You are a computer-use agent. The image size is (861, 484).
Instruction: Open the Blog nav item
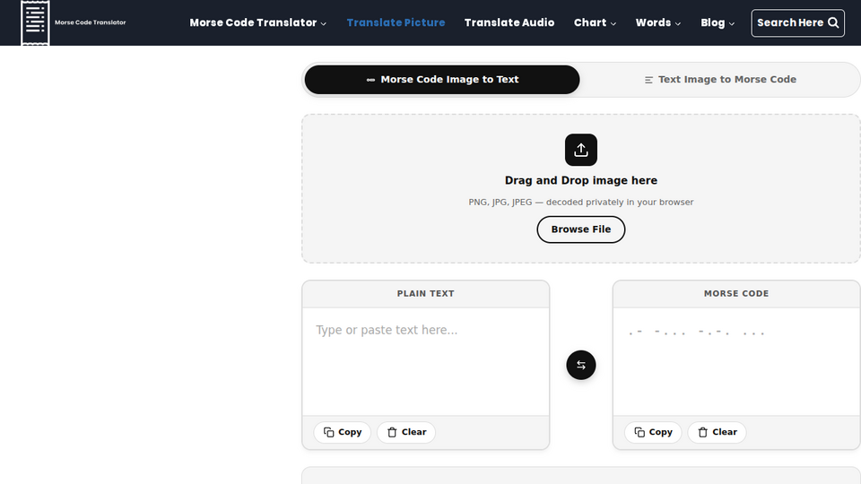click(x=713, y=22)
